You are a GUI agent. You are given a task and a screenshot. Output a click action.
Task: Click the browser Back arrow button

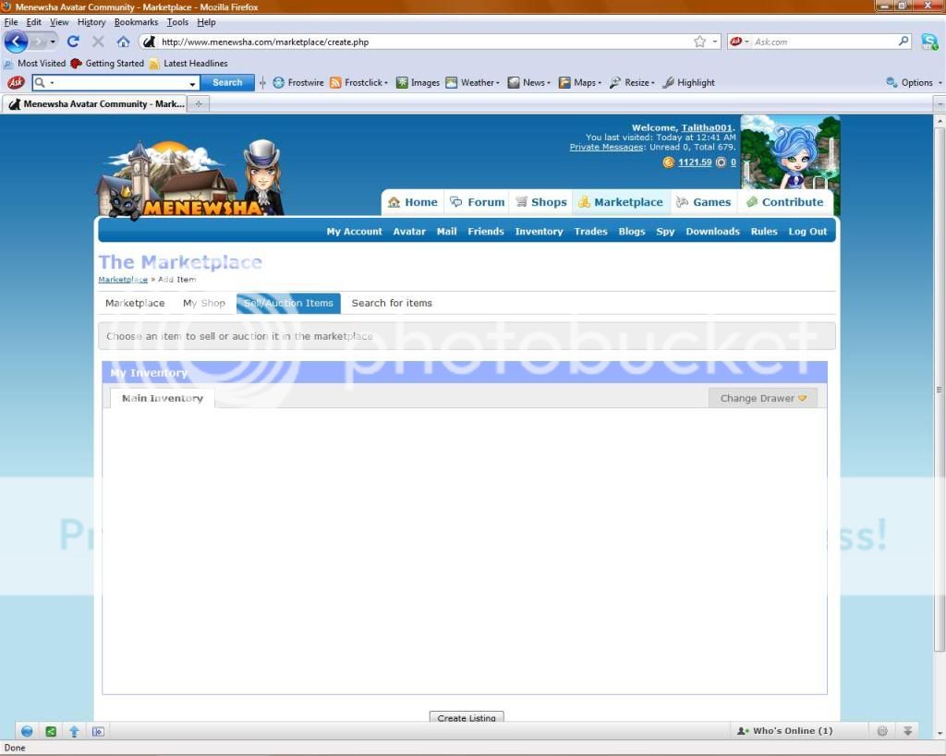[x=16, y=42]
